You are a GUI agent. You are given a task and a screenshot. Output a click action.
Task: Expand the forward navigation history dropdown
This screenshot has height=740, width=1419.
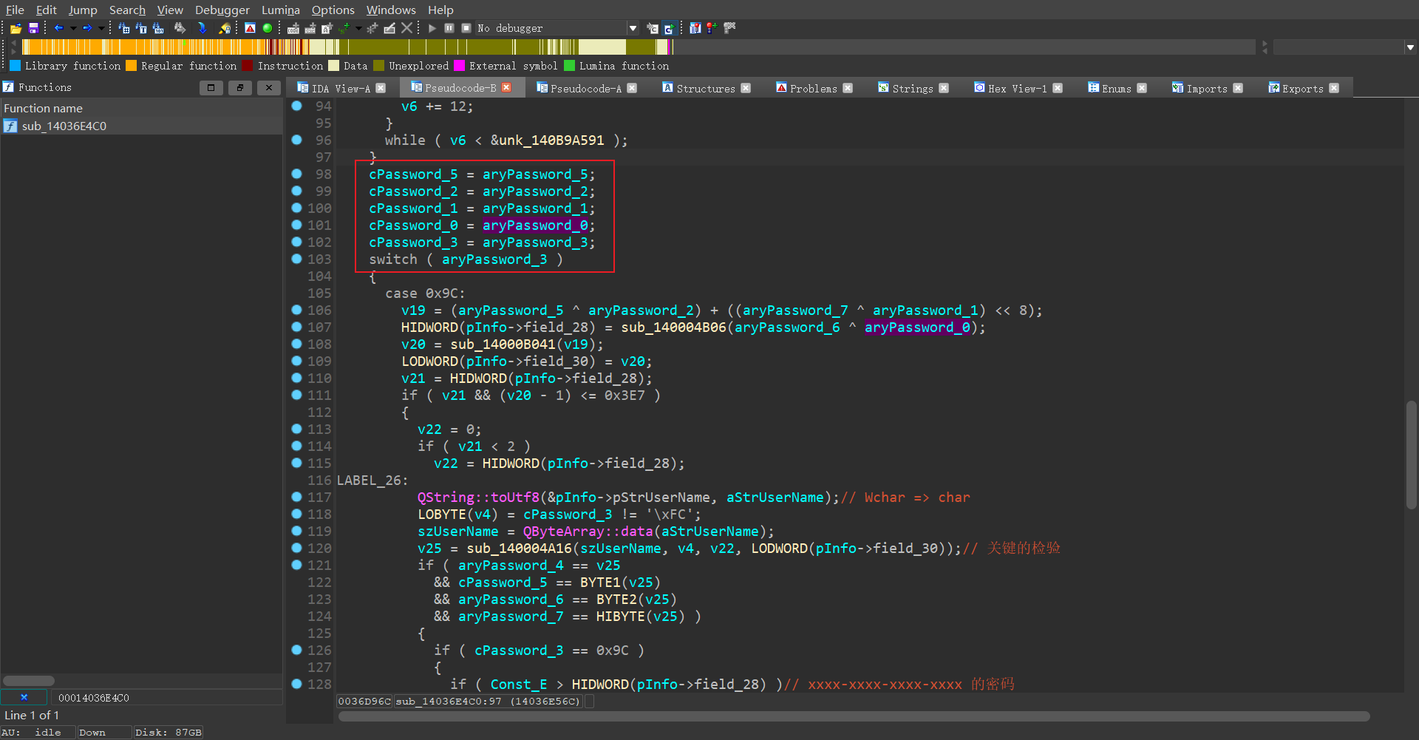(101, 28)
